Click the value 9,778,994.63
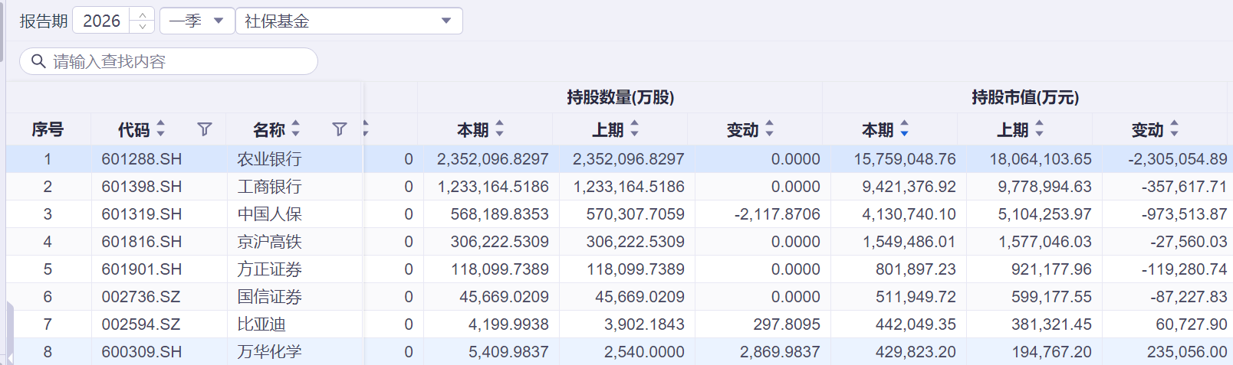Screen dimensions: 1233x365 (x=1044, y=187)
